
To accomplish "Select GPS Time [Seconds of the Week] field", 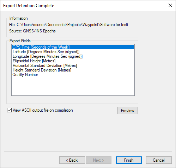I will (73, 47).
